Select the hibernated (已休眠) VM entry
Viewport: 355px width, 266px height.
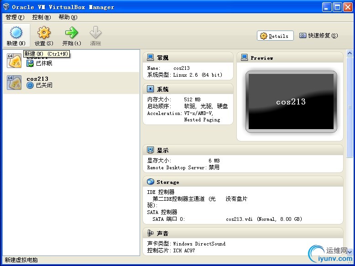pyautogui.click(x=71, y=61)
